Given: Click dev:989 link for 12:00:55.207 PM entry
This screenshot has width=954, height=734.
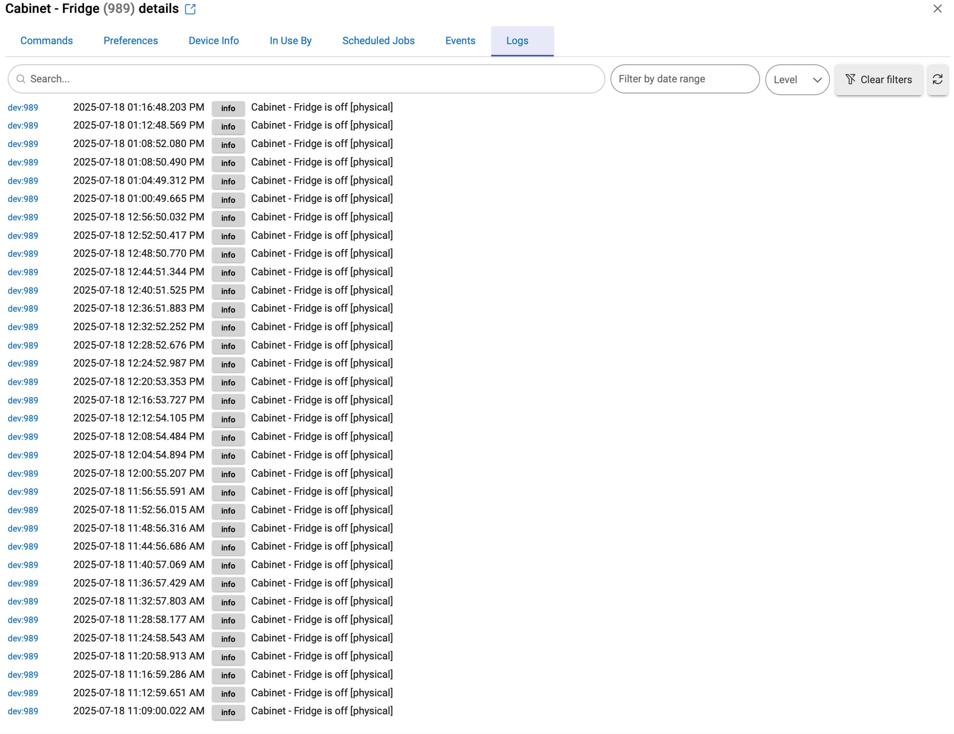Looking at the screenshot, I should point(23,474).
